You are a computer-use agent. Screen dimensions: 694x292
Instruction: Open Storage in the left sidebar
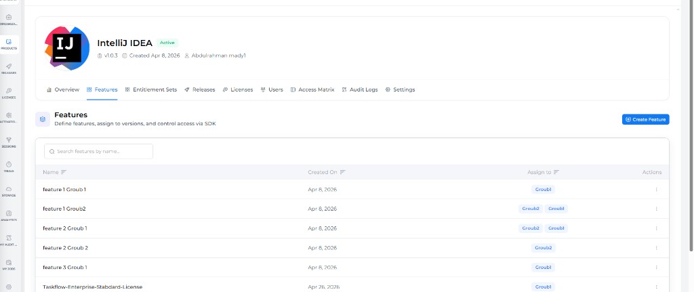tap(9, 191)
